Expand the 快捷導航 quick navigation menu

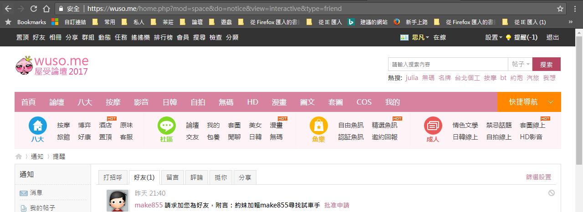pos(529,102)
